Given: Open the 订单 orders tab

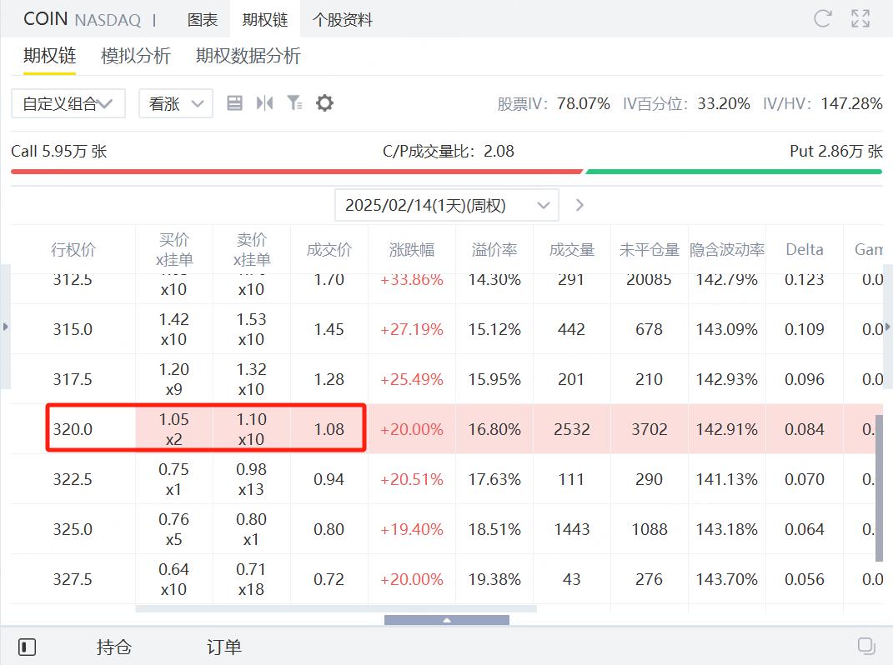Looking at the screenshot, I should coord(223,647).
